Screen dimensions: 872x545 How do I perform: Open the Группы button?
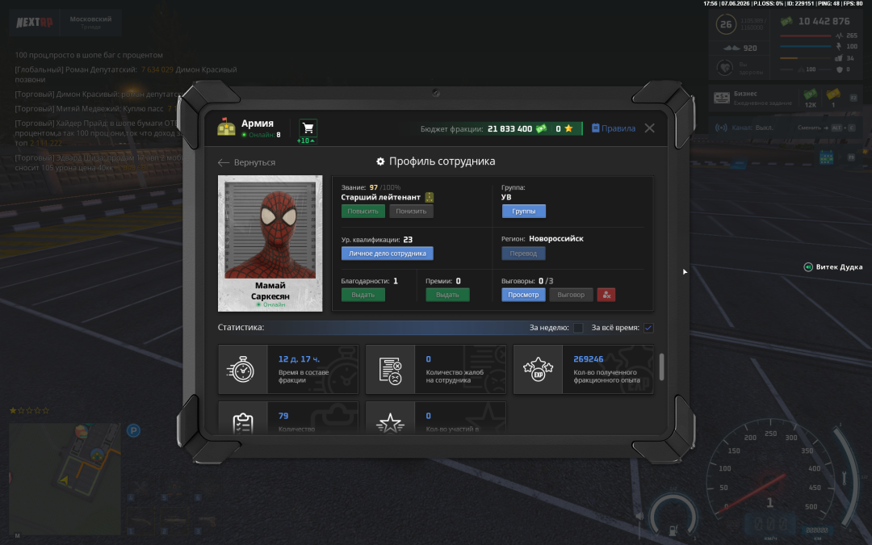click(523, 212)
